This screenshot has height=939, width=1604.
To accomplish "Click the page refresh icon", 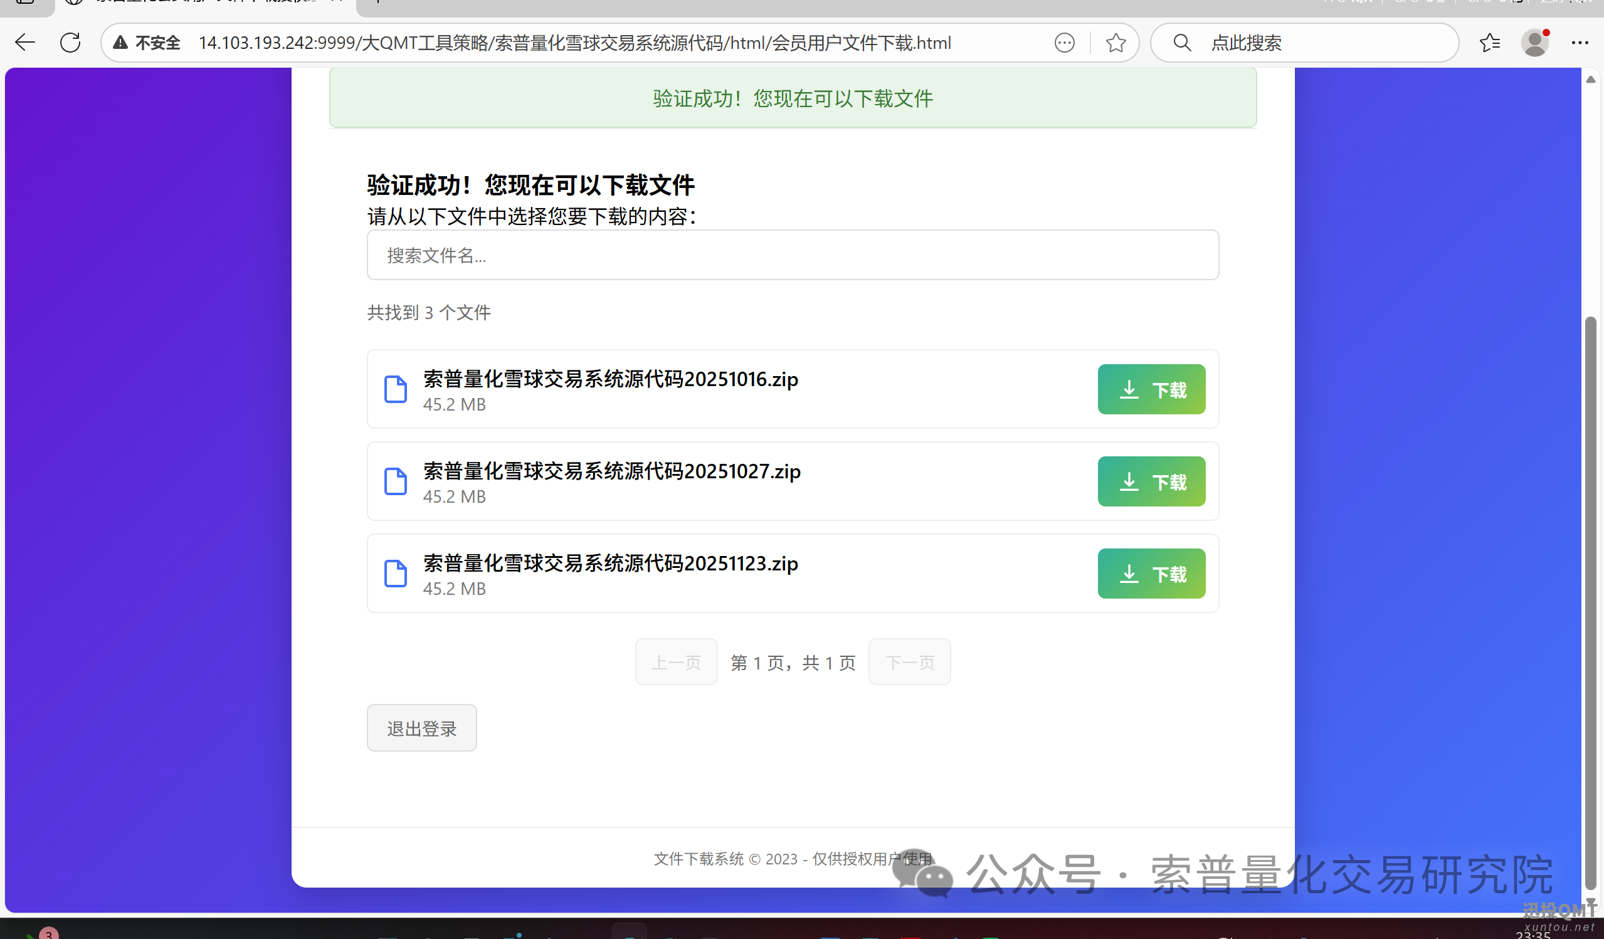I will [x=70, y=43].
